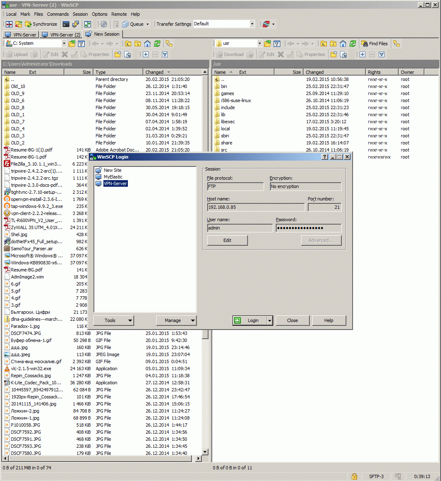Open the Session menu

tap(80, 14)
